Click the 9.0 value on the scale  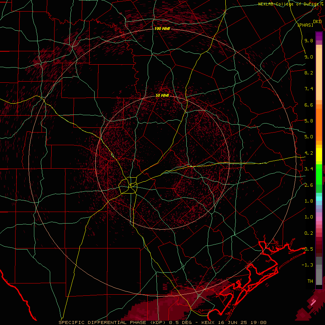point(309,57)
